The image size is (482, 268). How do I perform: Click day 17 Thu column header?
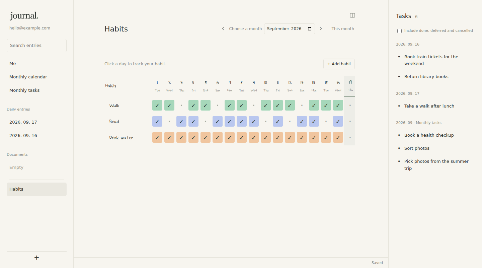[350, 86]
